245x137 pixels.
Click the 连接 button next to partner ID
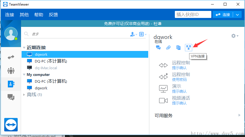pos(223,15)
